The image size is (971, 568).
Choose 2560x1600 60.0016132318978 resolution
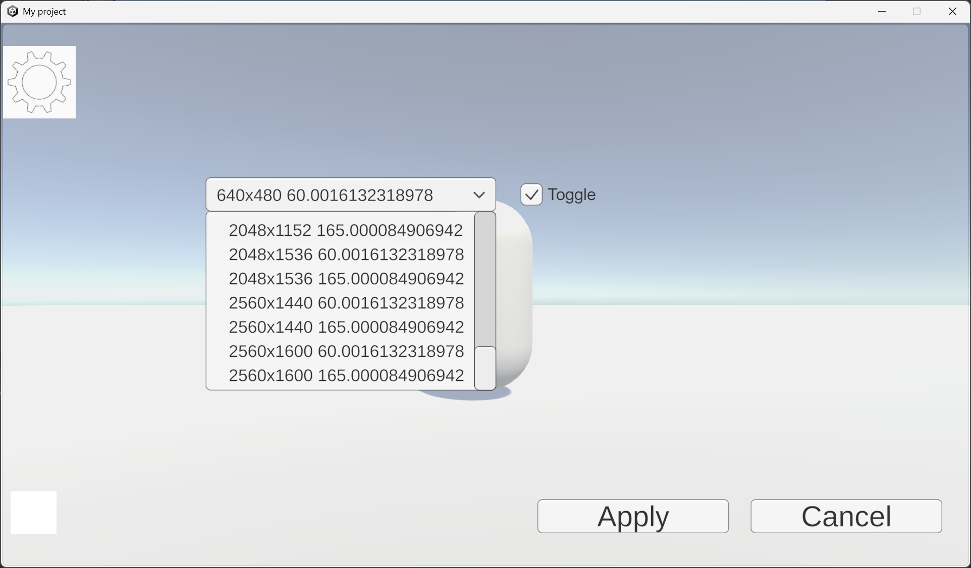346,351
